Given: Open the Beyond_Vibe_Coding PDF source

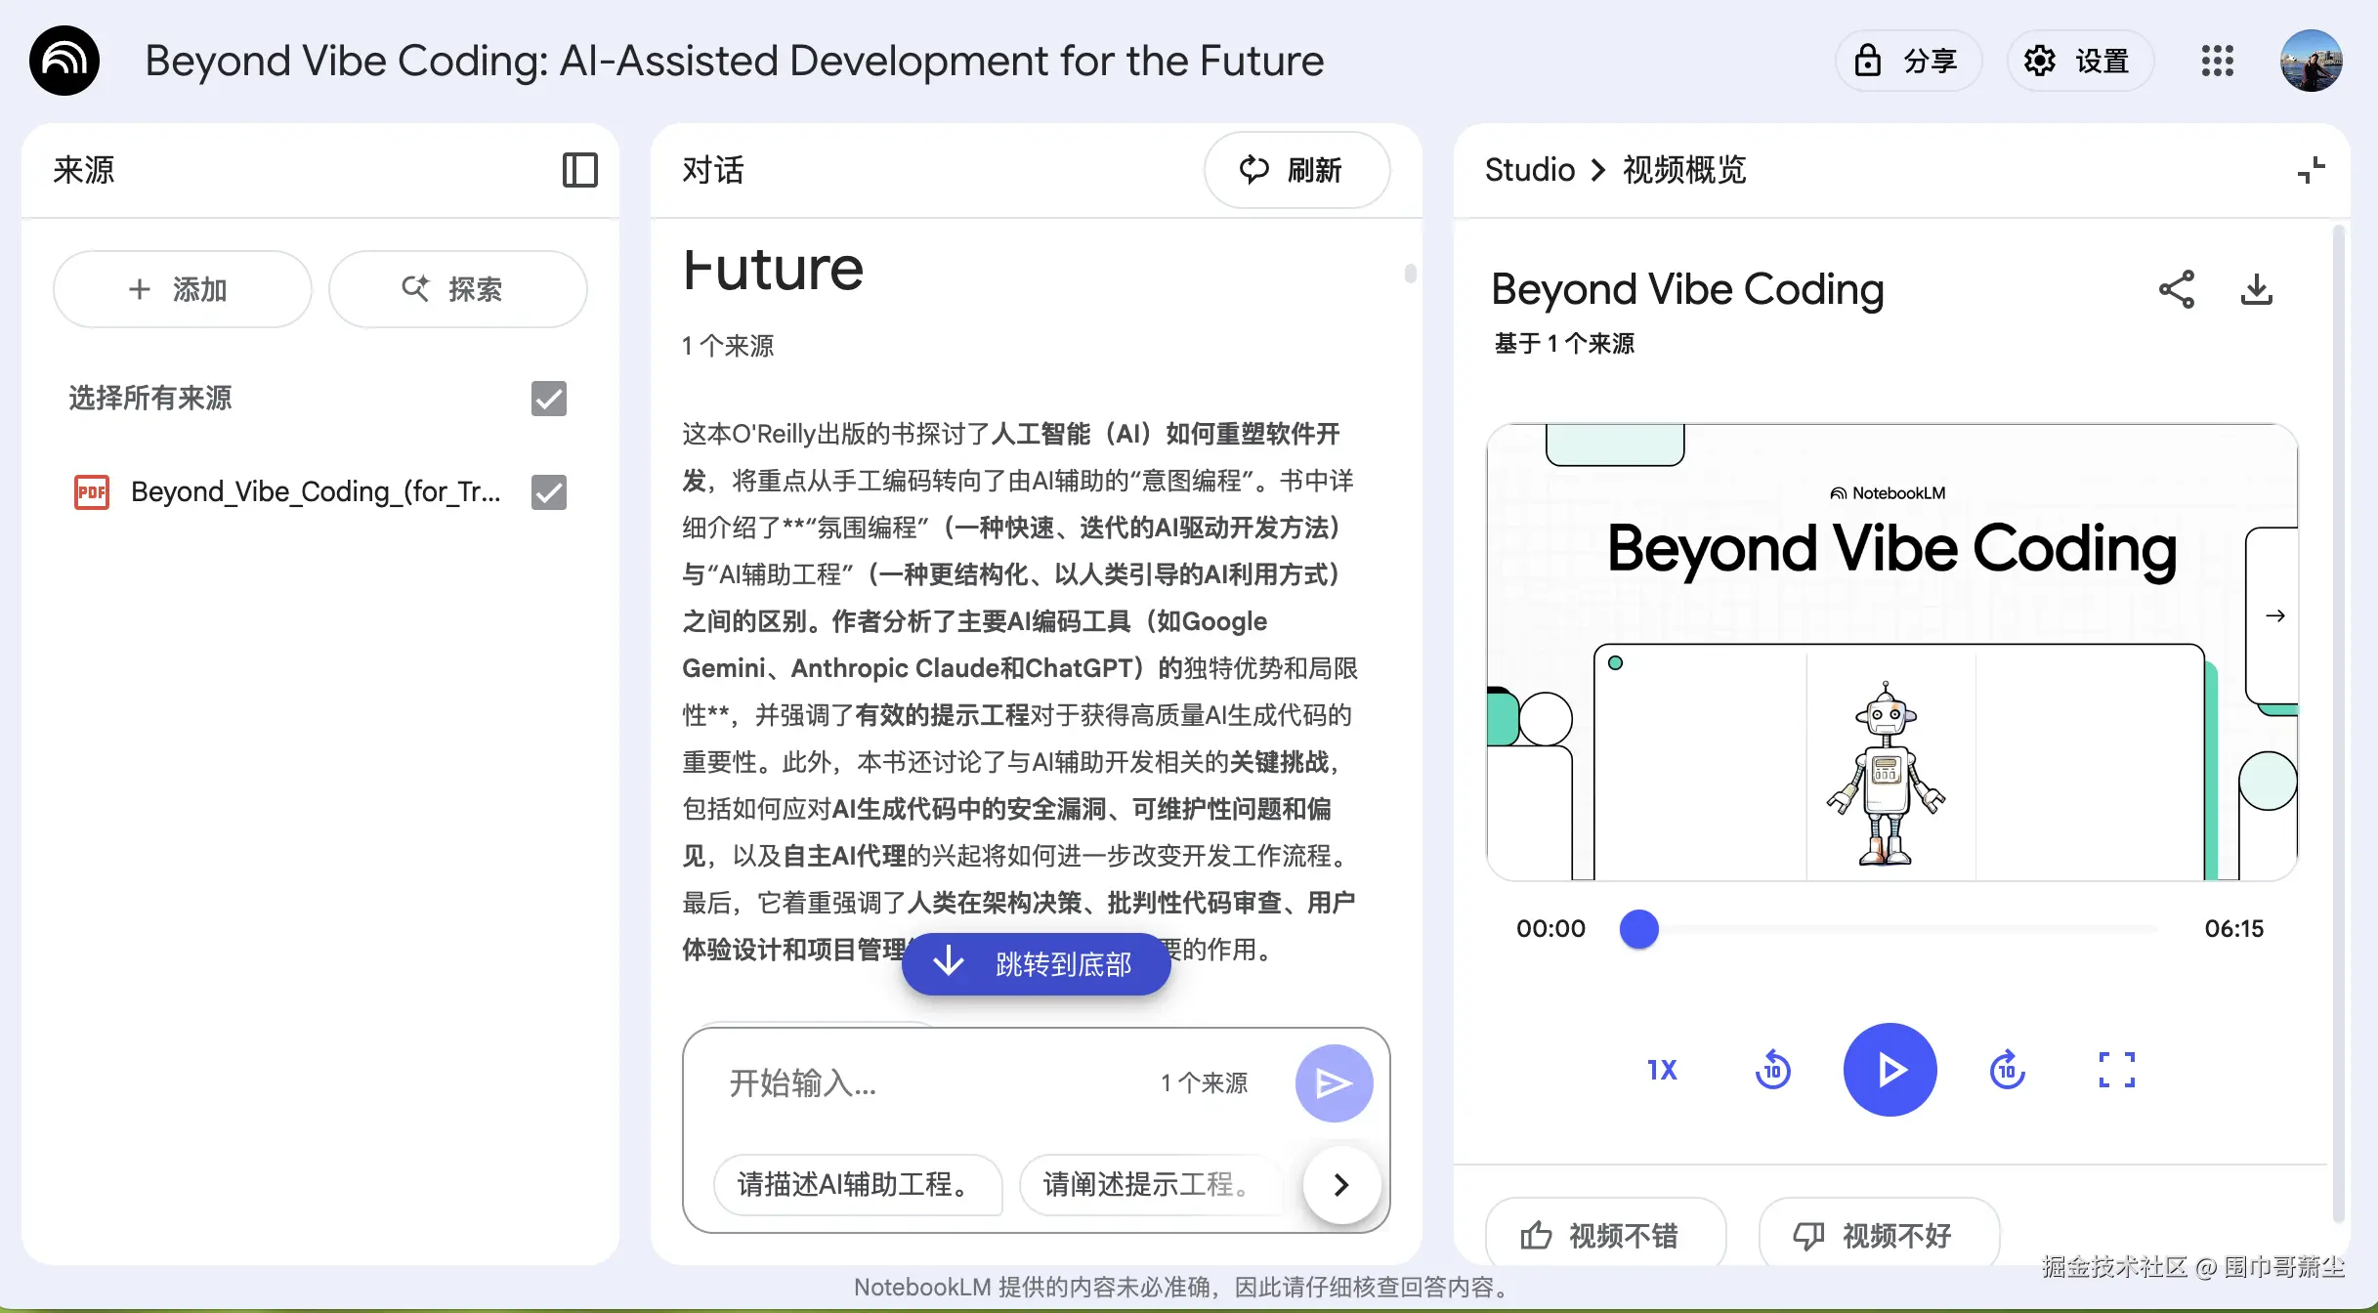Looking at the screenshot, I should point(316,491).
